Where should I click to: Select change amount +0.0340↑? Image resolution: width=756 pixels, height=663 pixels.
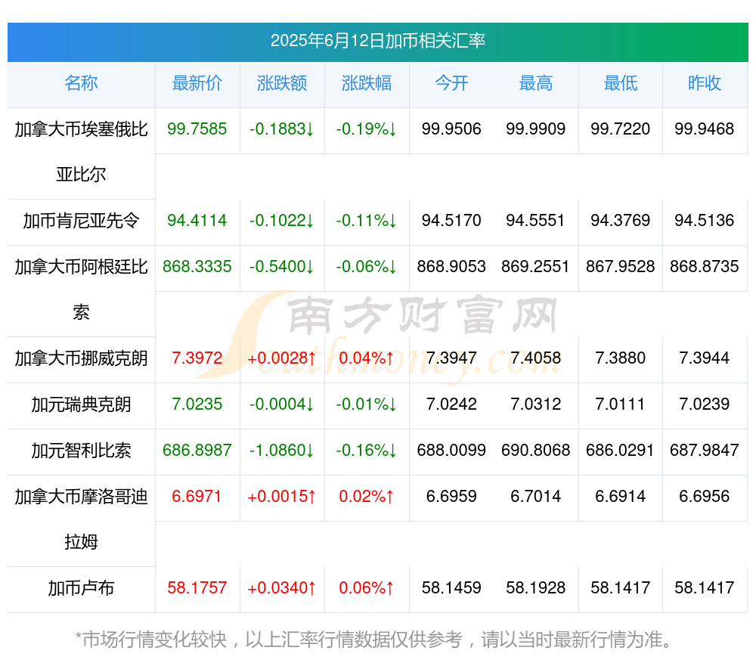282,588
